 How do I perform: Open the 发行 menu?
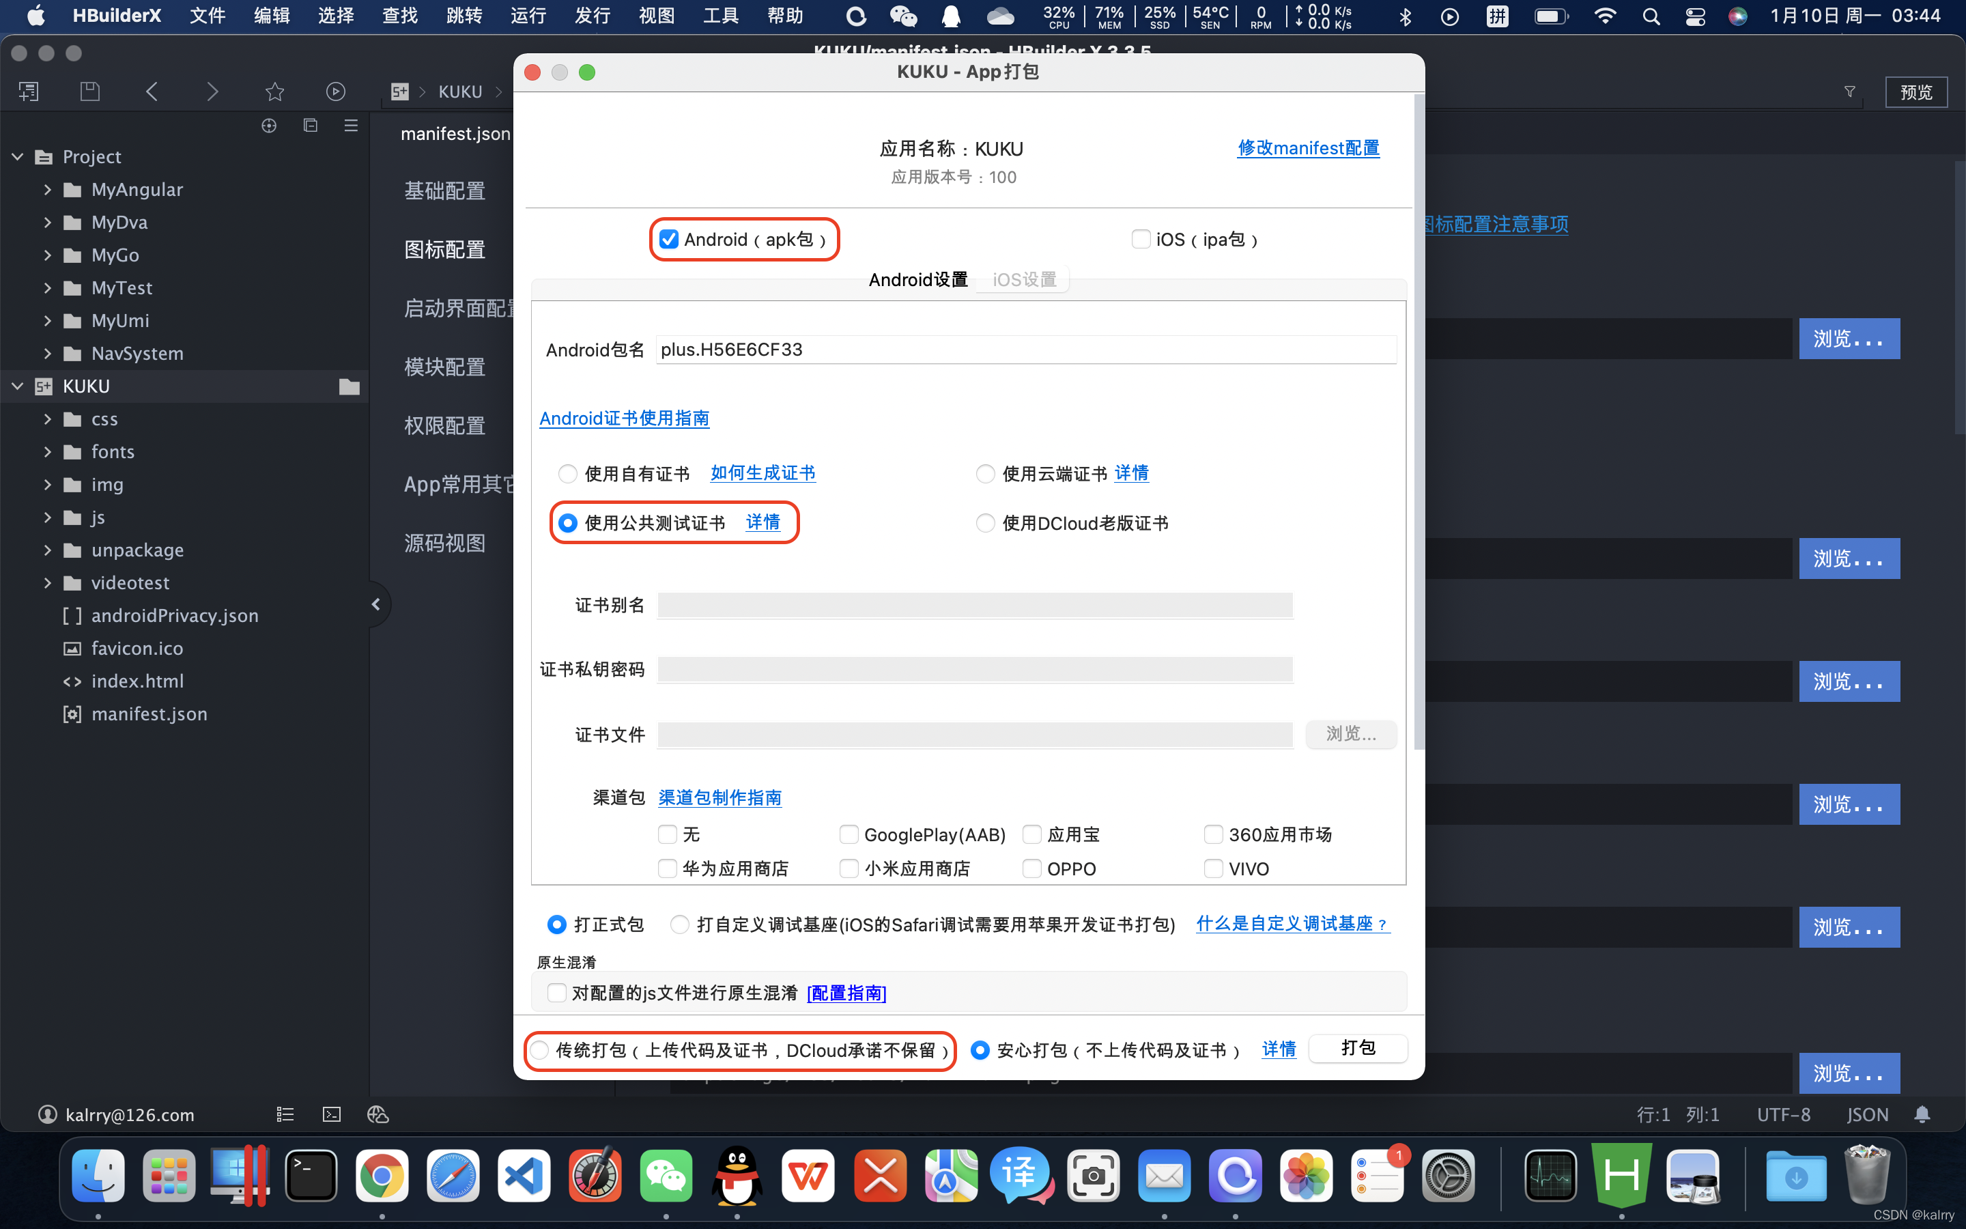[x=593, y=16]
